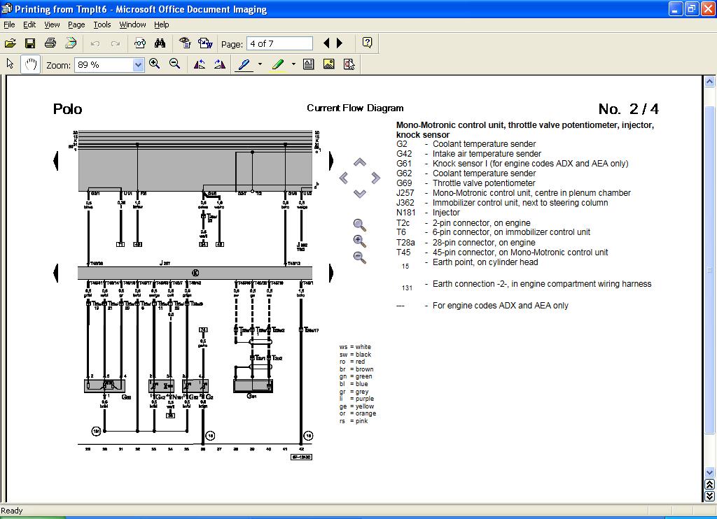Open the Page menu
717x519 pixels.
76,24
